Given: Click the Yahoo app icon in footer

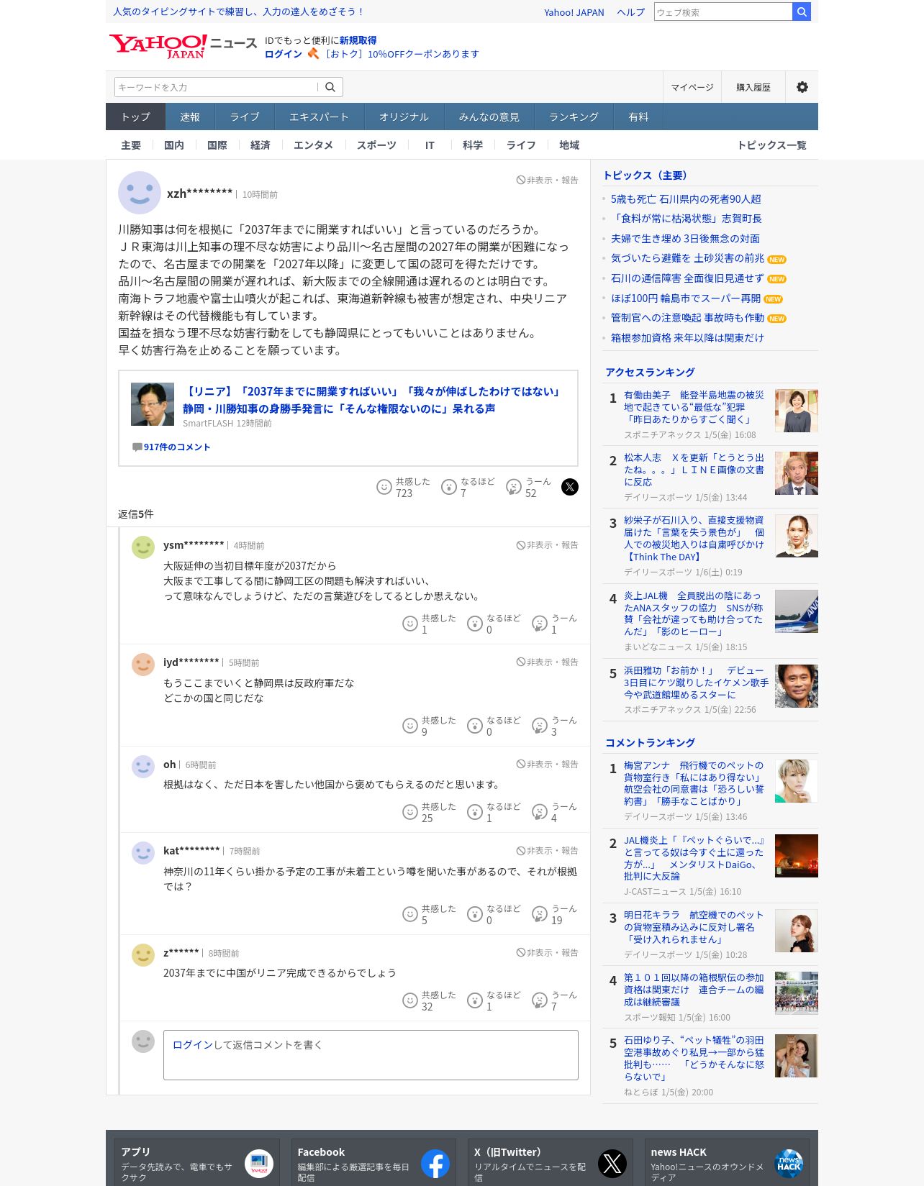Looking at the screenshot, I should coord(259,1164).
